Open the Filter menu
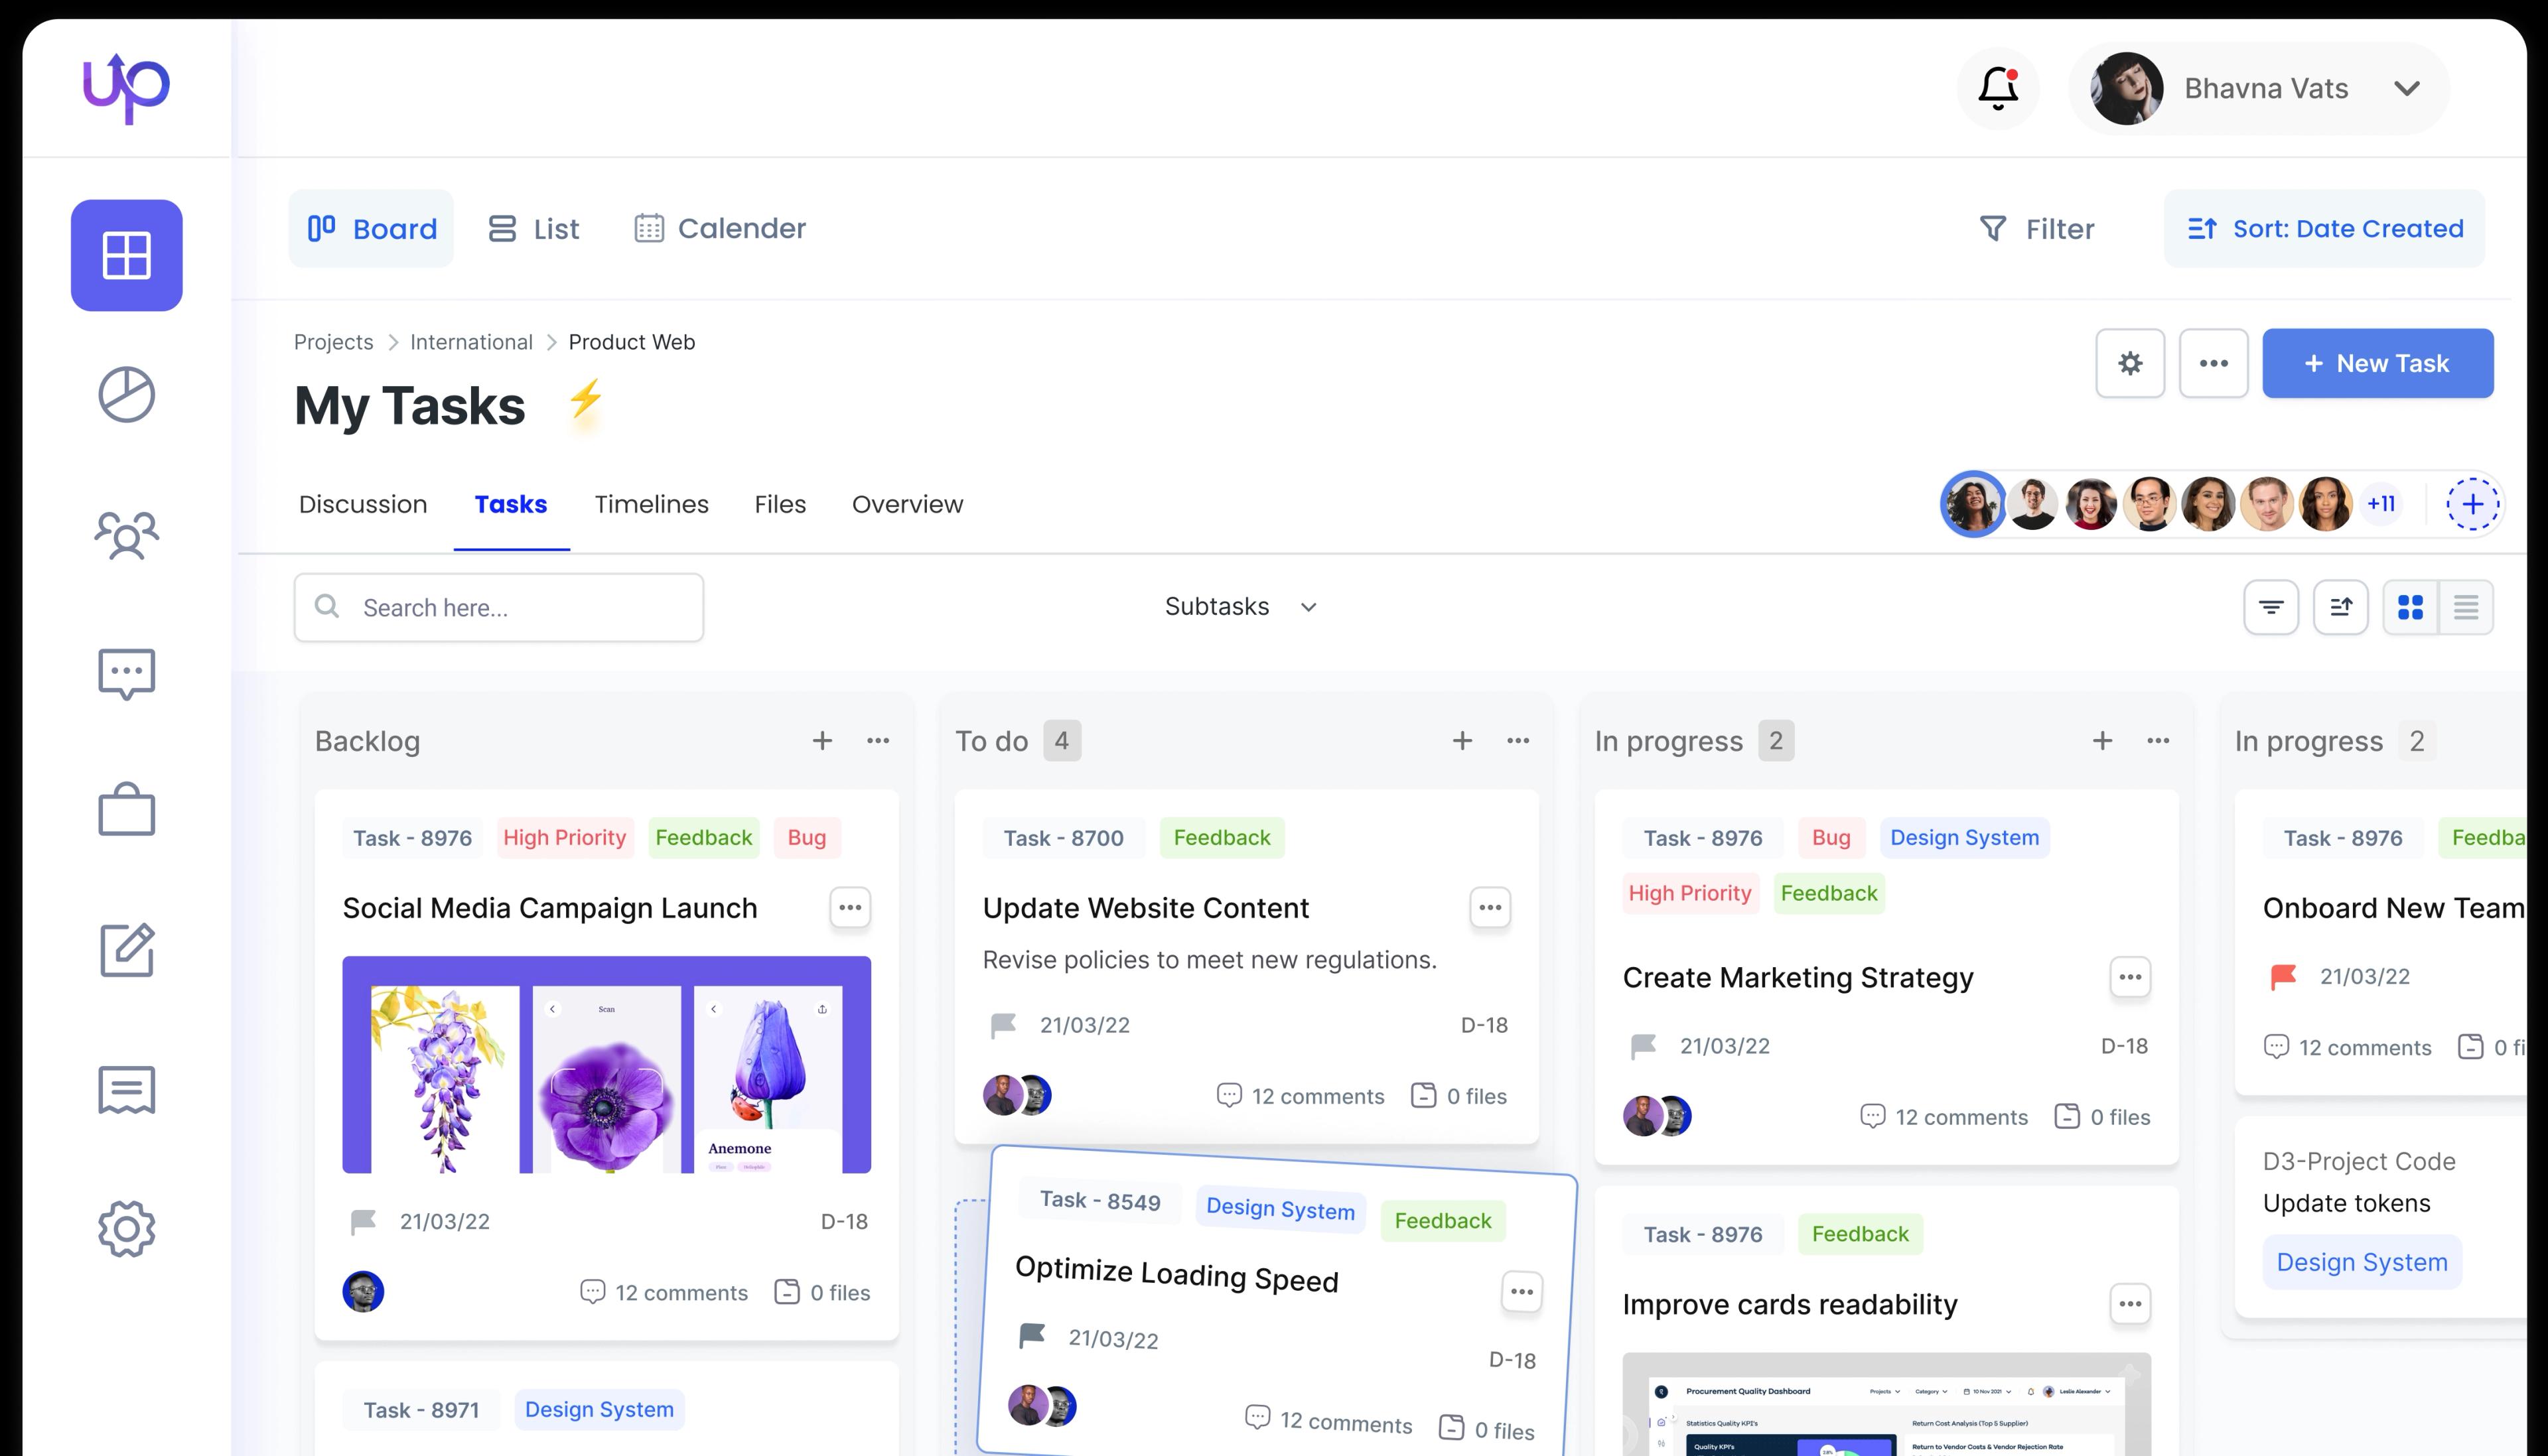The height and width of the screenshot is (1456, 2548). click(2037, 229)
